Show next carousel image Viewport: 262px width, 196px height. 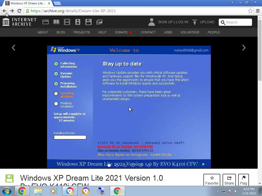(x=244, y=48)
